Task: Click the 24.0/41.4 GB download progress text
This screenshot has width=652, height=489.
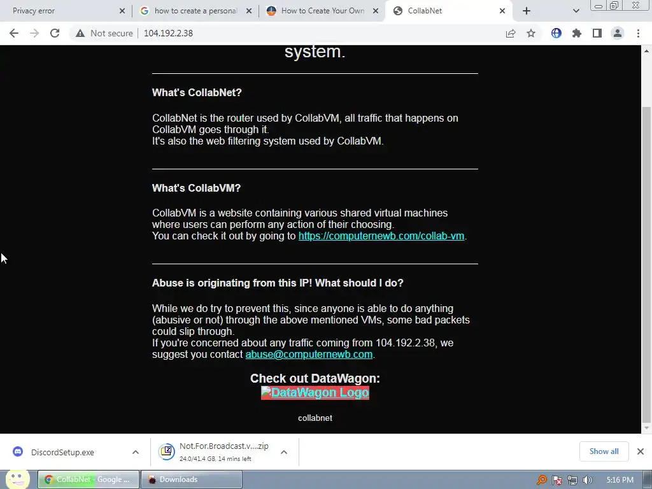Action: 215,458
